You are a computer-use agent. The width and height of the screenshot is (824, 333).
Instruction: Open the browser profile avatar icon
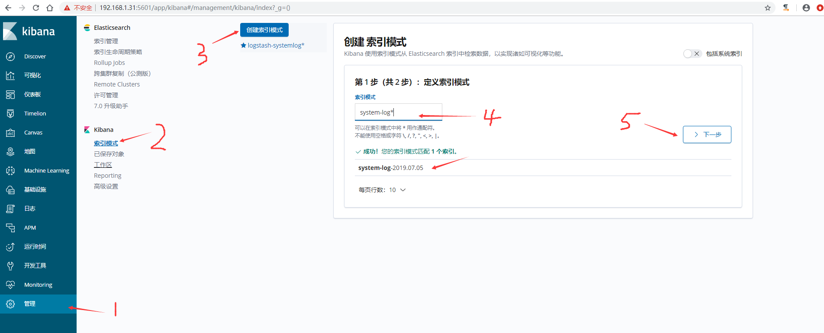pos(806,8)
